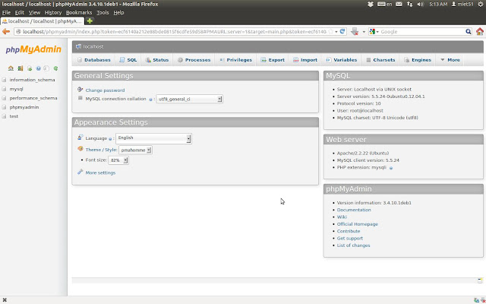Expand the More tab menu
Screen dimensions: 486x304
[450, 60]
